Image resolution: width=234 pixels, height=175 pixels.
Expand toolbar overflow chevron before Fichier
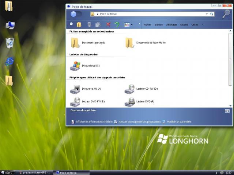pos(139,24)
